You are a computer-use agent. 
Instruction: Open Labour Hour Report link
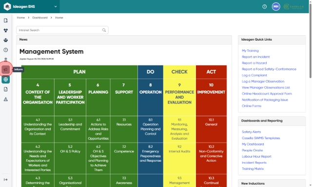coord(256,157)
